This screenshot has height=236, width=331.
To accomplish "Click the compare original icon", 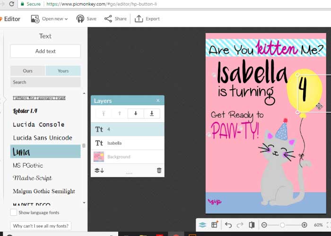I will (252, 225).
